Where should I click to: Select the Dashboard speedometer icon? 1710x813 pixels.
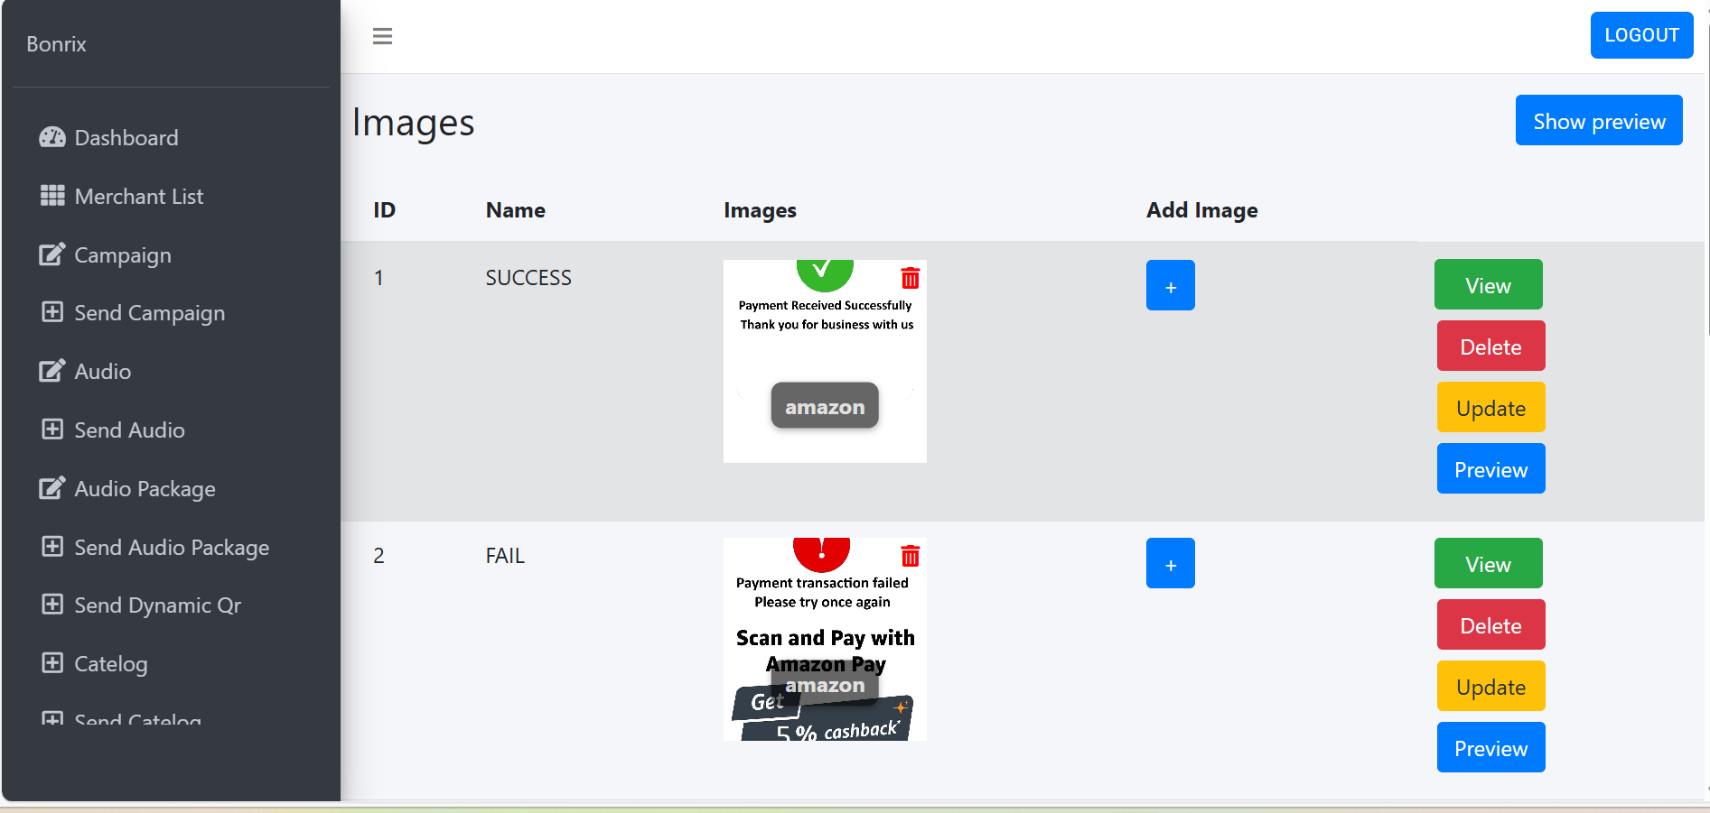coord(52,137)
